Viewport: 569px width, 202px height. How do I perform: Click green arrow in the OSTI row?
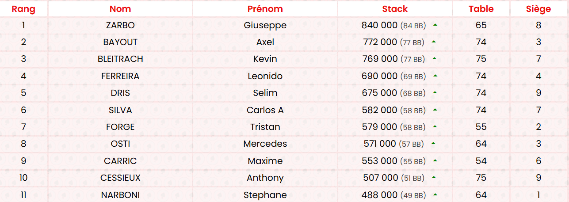[x=433, y=144]
